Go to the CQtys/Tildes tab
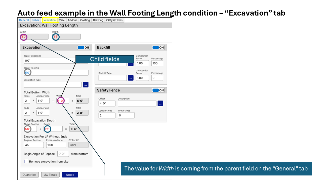The image size is (322, 181). 114,20
